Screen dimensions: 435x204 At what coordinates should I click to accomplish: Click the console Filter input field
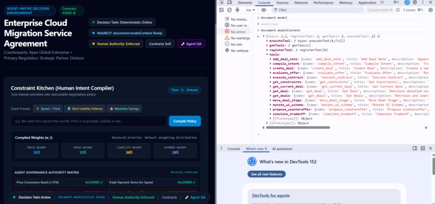point(318,10)
